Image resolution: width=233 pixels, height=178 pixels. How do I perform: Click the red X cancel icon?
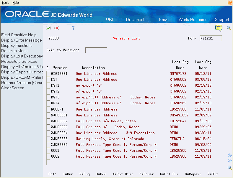[57, 28]
